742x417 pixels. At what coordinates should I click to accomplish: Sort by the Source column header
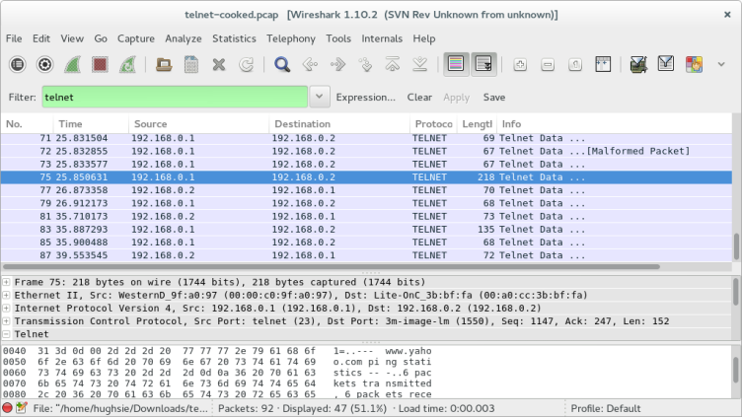[x=198, y=124]
